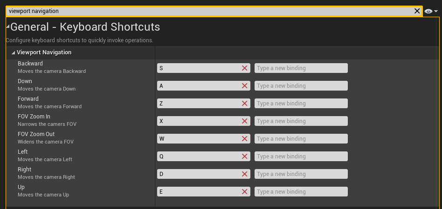Viewport: 442px width, 209px height.
Task: Click the Right camera movement label
Action: tap(25, 170)
